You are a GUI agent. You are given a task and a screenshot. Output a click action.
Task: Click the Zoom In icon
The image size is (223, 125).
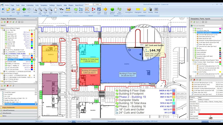point(45,9)
